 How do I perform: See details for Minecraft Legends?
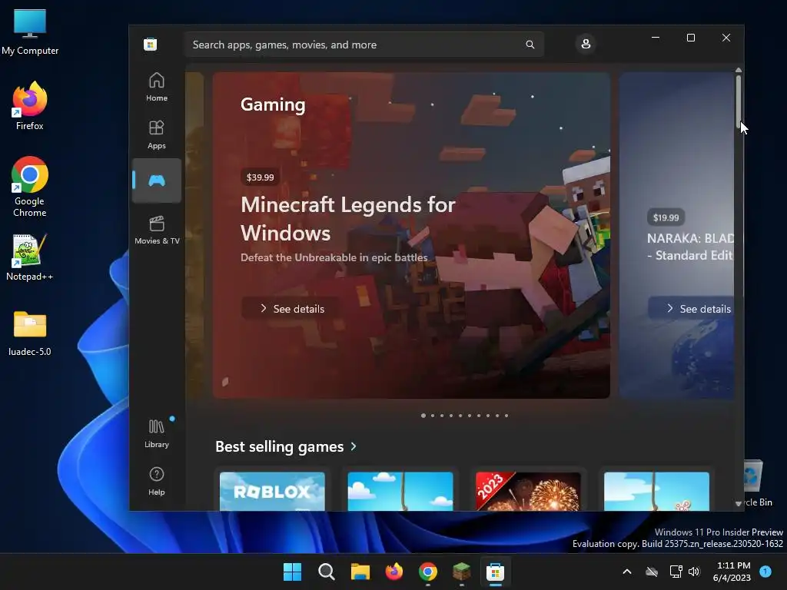pos(291,309)
